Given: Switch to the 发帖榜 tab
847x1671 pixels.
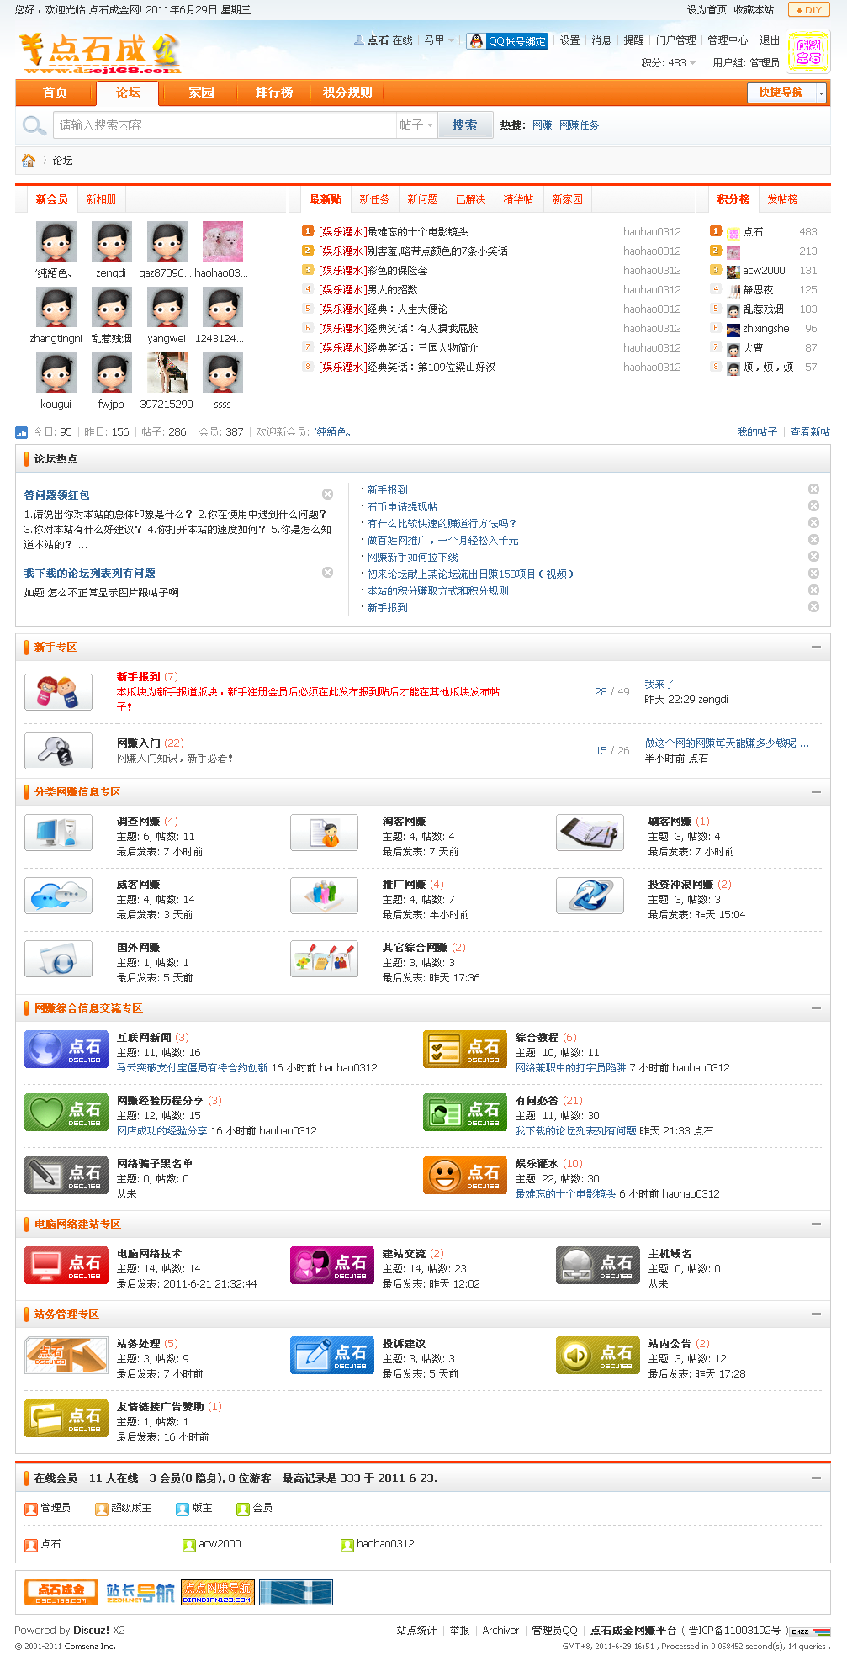Looking at the screenshot, I should pyautogui.click(x=782, y=199).
